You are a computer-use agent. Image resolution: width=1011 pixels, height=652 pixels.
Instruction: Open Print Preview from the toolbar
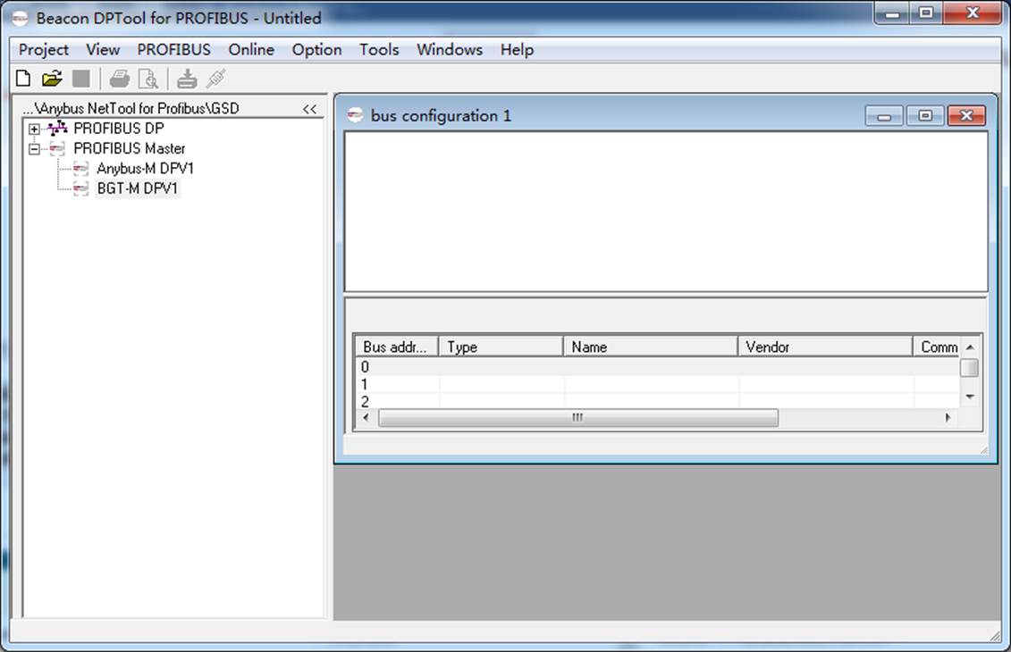click(148, 79)
